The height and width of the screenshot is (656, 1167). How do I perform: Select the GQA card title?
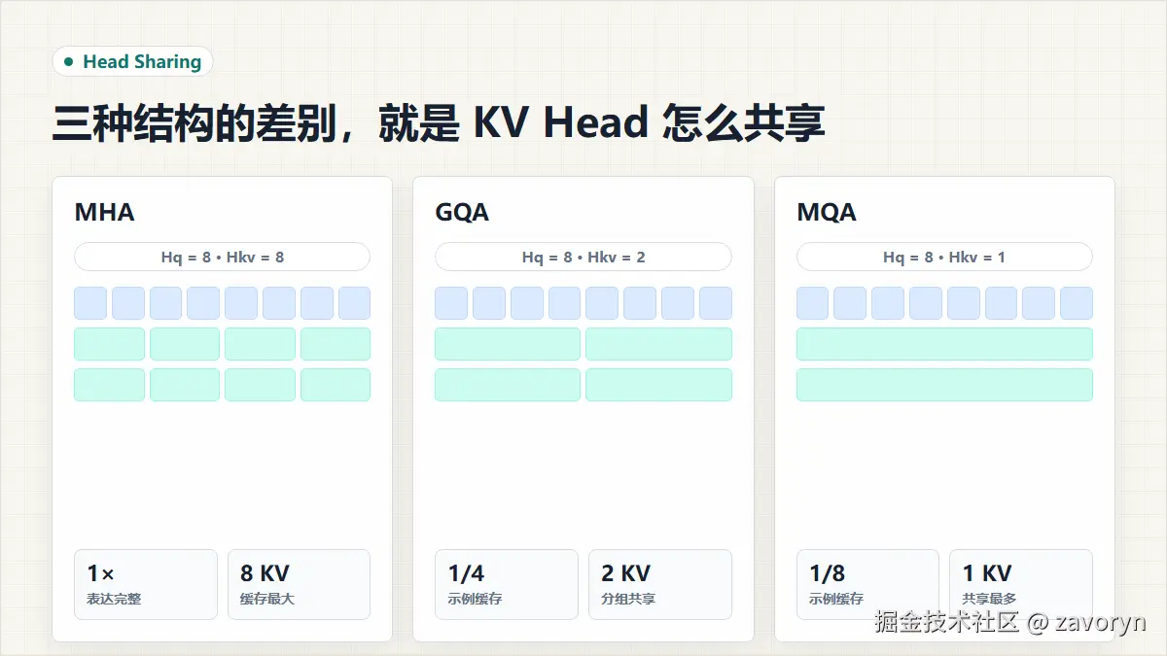click(462, 212)
